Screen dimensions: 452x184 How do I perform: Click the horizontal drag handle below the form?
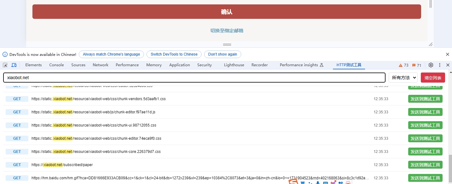point(227,45)
